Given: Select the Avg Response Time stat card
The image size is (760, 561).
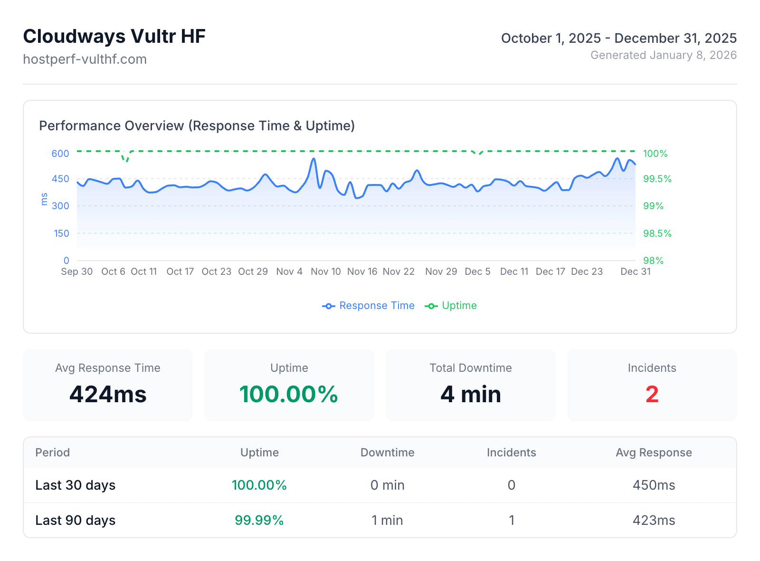Looking at the screenshot, I should pyautogui.click(x=108, y=385).
